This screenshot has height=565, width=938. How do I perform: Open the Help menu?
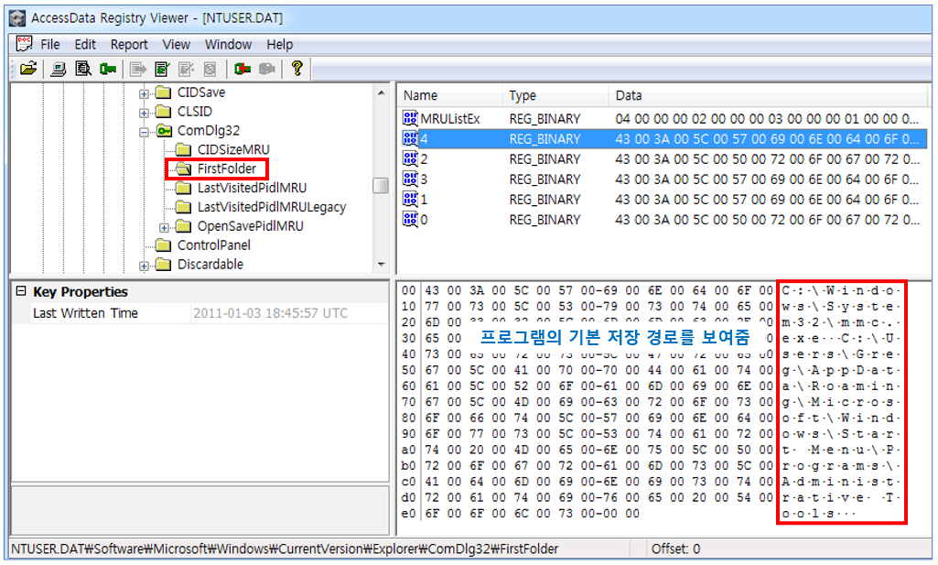(x=279, y=44)
